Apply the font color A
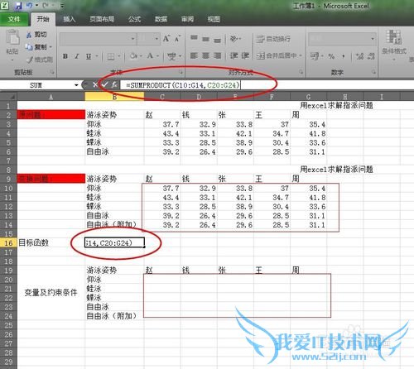 150,56
